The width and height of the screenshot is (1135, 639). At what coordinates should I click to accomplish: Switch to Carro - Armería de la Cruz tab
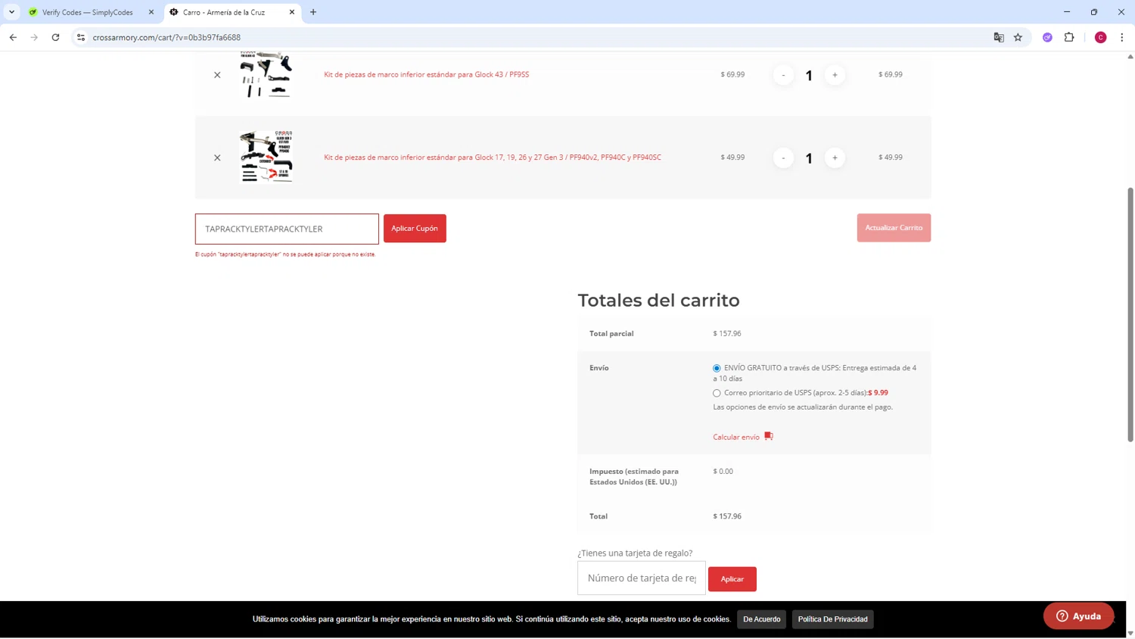tap(224, 12)
